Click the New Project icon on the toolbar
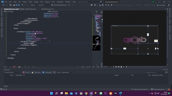Image resolution: width=172 pixels, height=96 pixels. click(10, 5)
